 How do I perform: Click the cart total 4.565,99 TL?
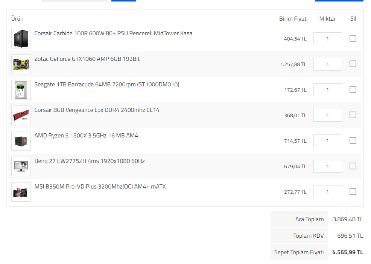pyautogui.click(x=347, y=252)
